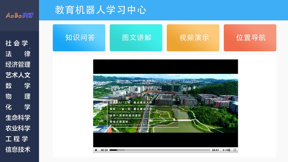
Task: Pick 化学 from the sidebar
Action: [18, 107]
